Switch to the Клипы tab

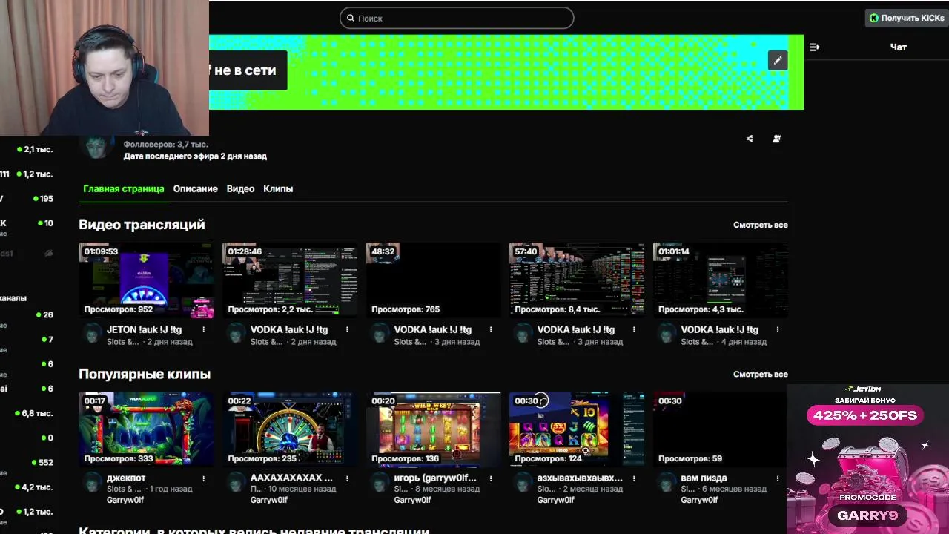click(x=278, y=188)
